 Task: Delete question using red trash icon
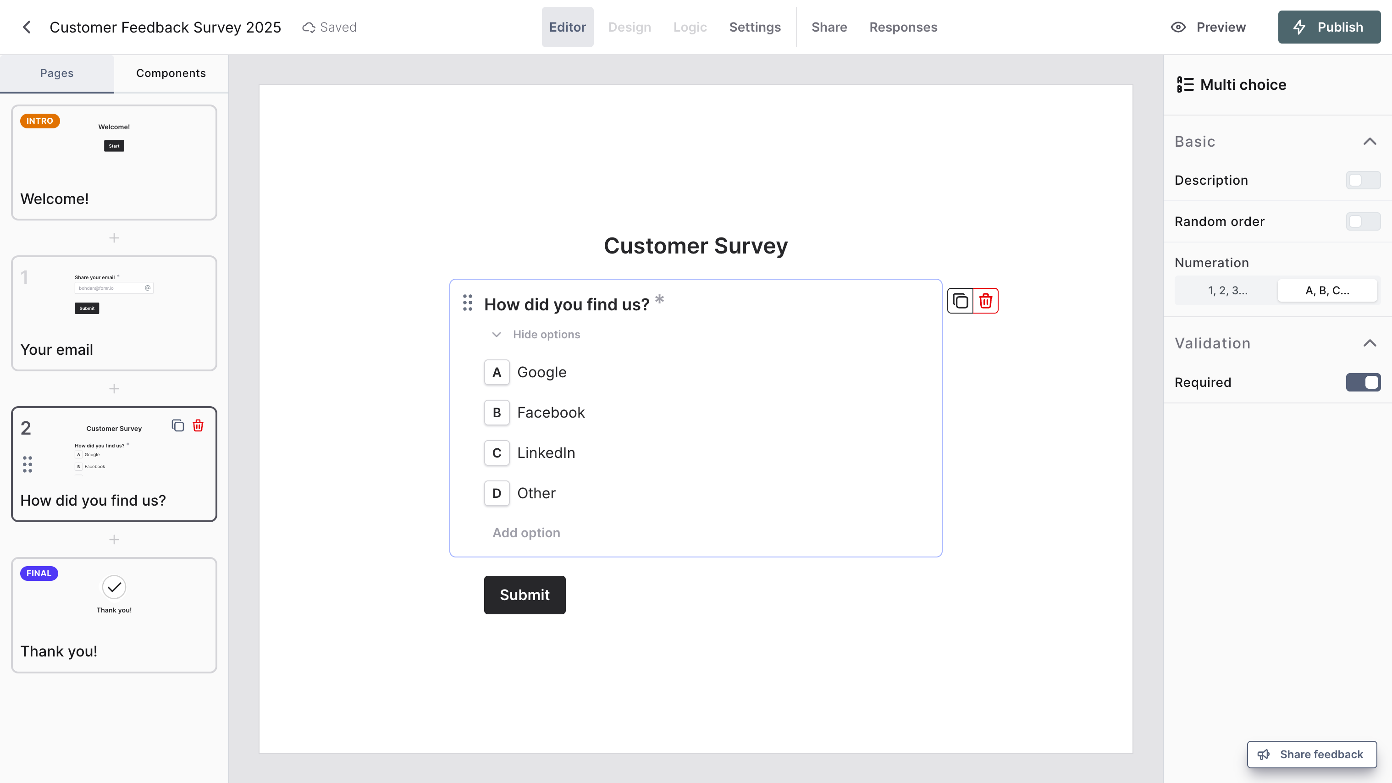click(986, 301)
